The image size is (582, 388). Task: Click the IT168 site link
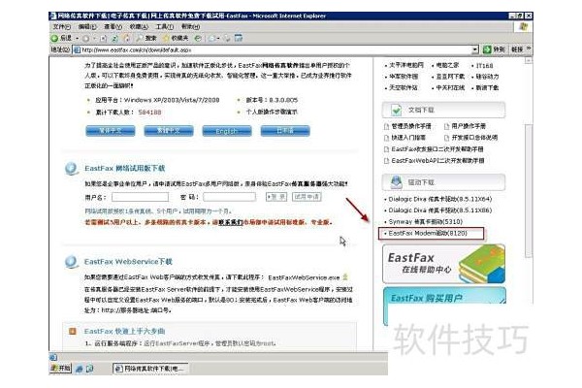[x=484, y=65]
